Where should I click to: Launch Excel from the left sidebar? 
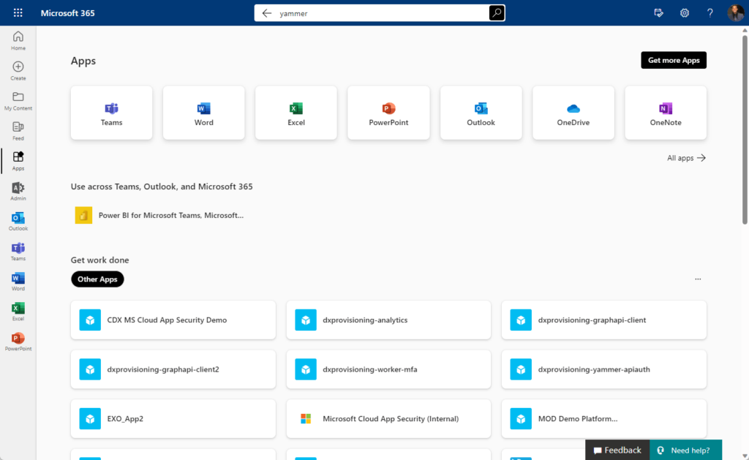tap(18, 312)
